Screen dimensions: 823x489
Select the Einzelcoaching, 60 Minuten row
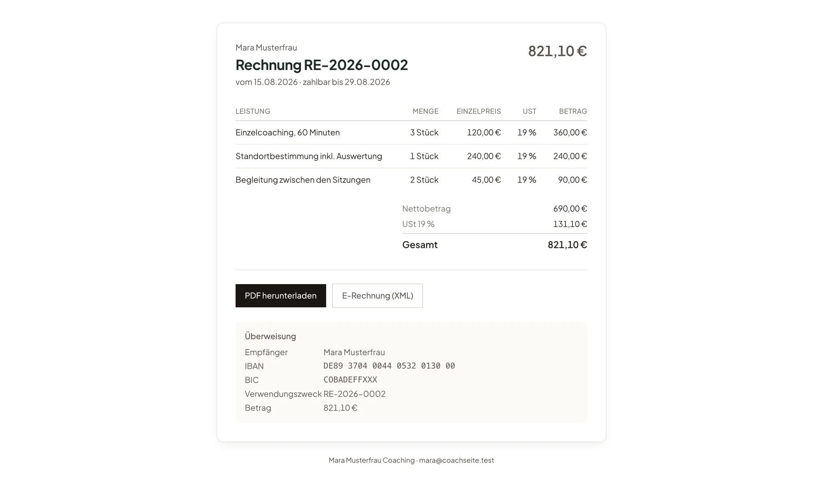(x=411, y=133)
